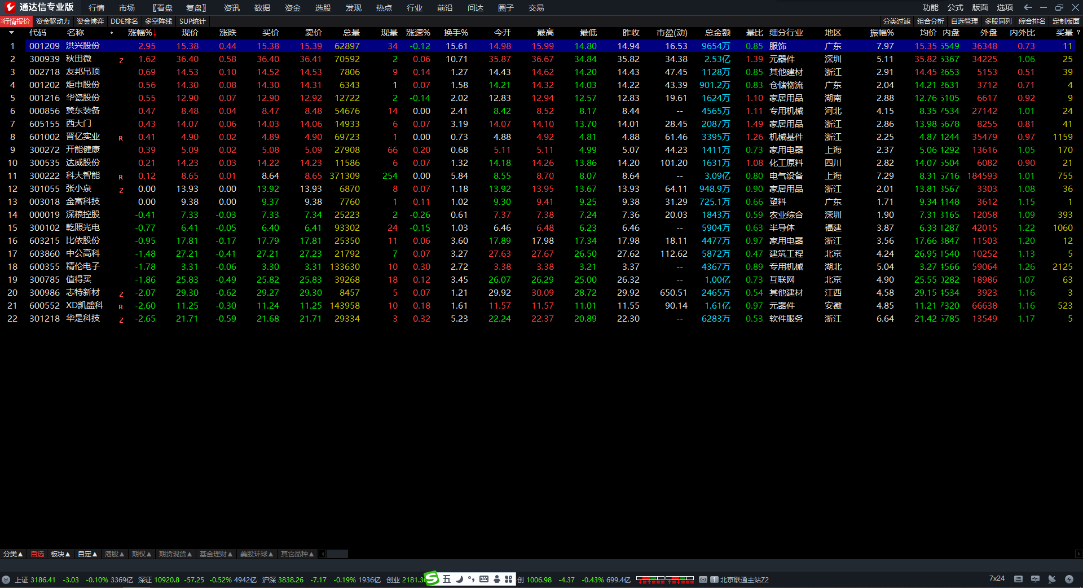Open the 资讯 menu
Viewport: 1083px width, 588px height.
click(x=232, y=8)
